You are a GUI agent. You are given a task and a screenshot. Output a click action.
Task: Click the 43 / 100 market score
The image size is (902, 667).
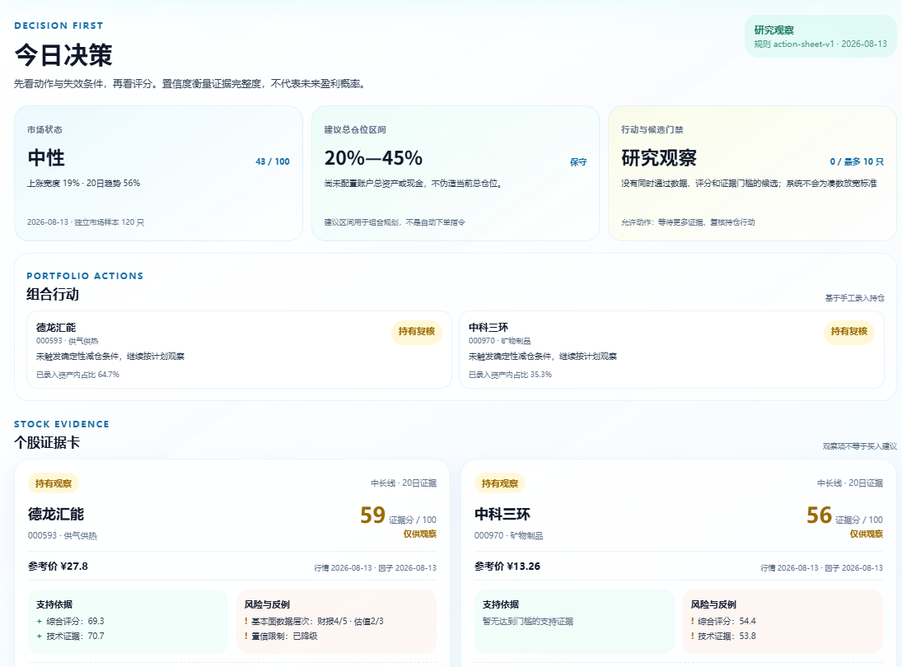[x=273, y=161]
